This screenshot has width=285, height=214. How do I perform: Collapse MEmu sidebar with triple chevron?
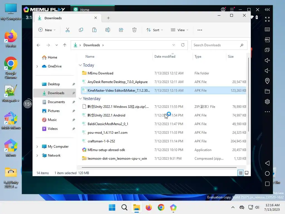(267, 9)
